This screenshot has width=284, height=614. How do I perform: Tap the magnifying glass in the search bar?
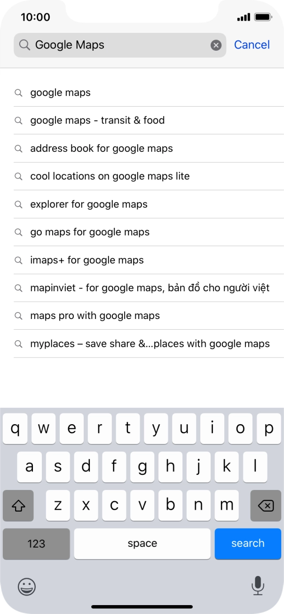tap(24, 45)
